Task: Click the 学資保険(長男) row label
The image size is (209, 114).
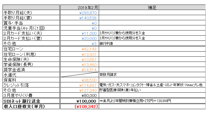Action: click(x=31, y=64)
